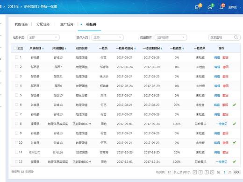Click the green checkmark in row 12
Image resolution: width=243 pixels, height=182 pixels.
(234, 162)
